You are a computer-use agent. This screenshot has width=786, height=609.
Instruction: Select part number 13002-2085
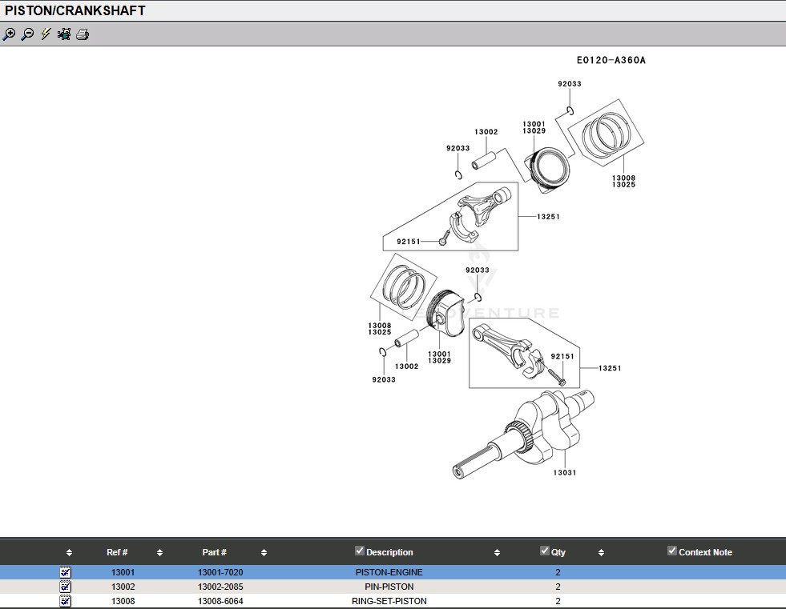coord(220,587)
